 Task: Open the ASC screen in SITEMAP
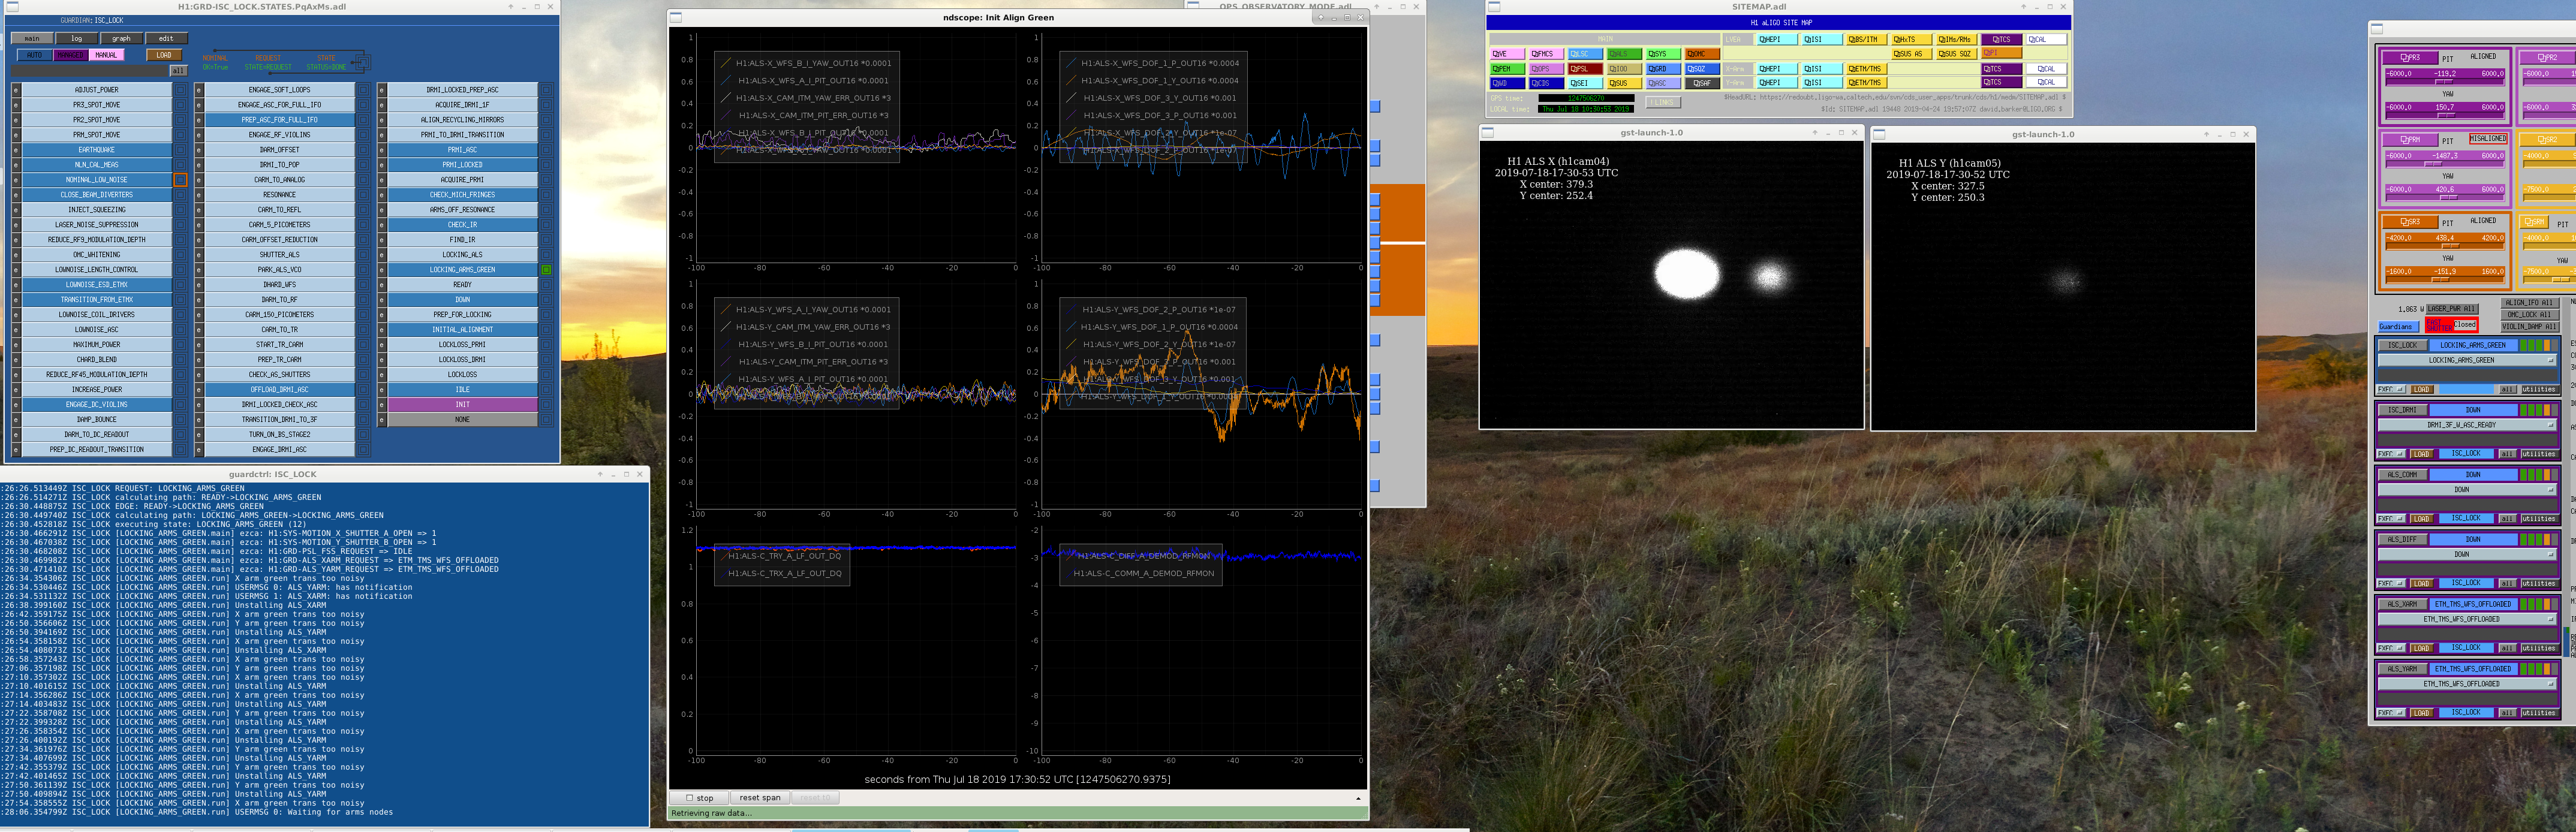1663,83
